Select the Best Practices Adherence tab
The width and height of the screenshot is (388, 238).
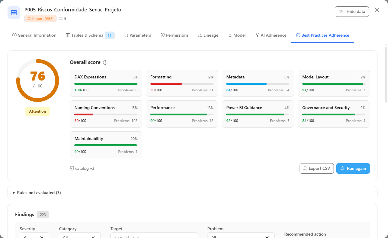(322, 35)
